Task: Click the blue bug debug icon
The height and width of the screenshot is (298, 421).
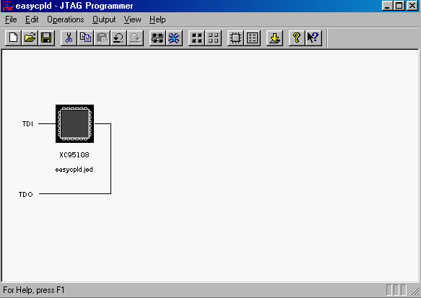Action: pos(174,38)
